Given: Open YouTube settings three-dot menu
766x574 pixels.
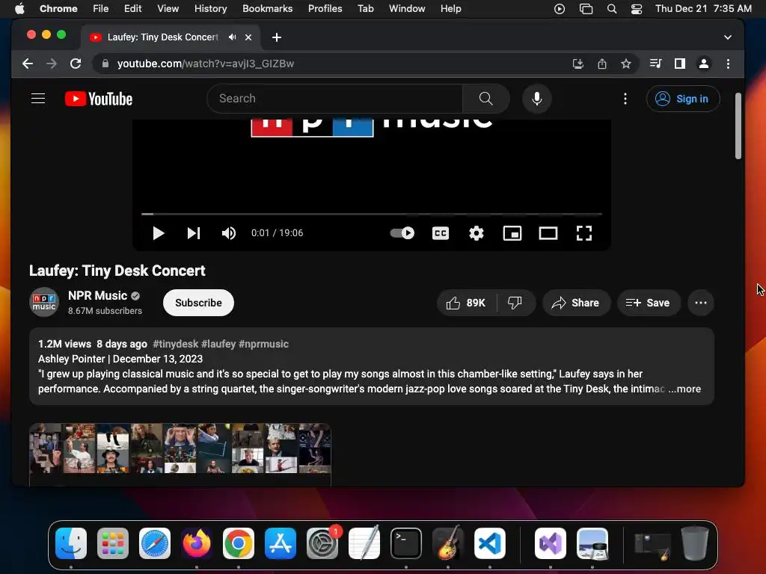Looking at the screenshot, I should pos(625,99).
